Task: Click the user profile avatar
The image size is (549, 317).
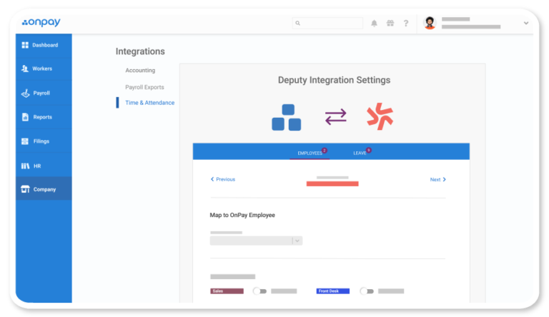Action: pos(430,23)
